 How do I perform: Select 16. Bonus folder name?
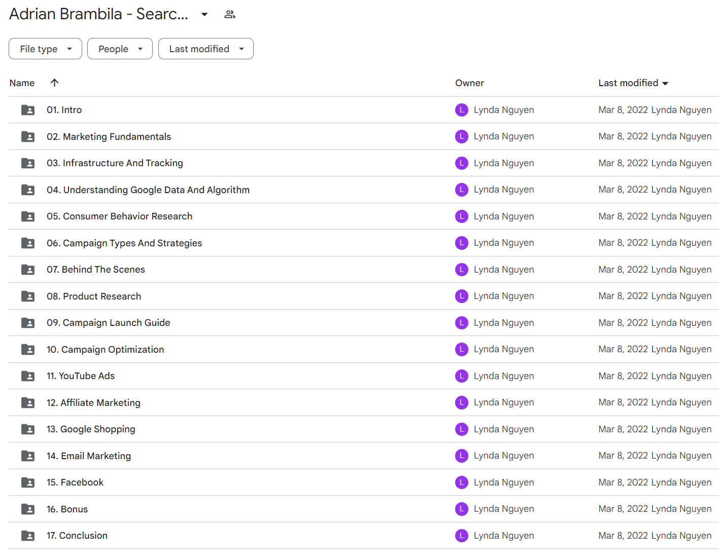(x=67, y=509)
